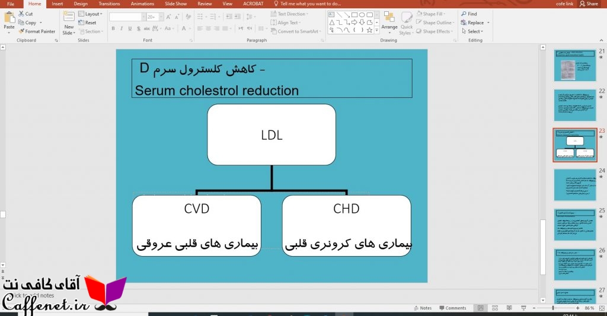Toggle the Notes pane button
Screen dimensions: 607x316
(x=423, y=308)
